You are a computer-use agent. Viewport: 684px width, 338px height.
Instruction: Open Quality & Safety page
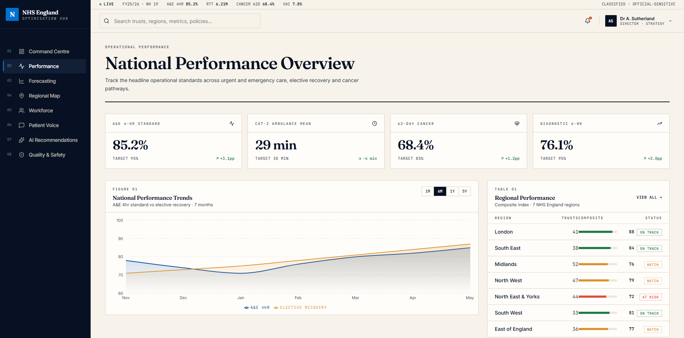44,155
